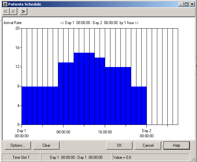Open Help for the schedule editor
This screenshot has width=197, height=162.
(x=176, y=145)
